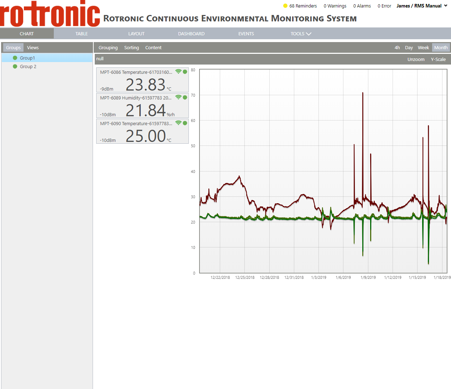This screenshot has width=451, height=389.
Task: Open the Grouping options
Action: [108, 48]
